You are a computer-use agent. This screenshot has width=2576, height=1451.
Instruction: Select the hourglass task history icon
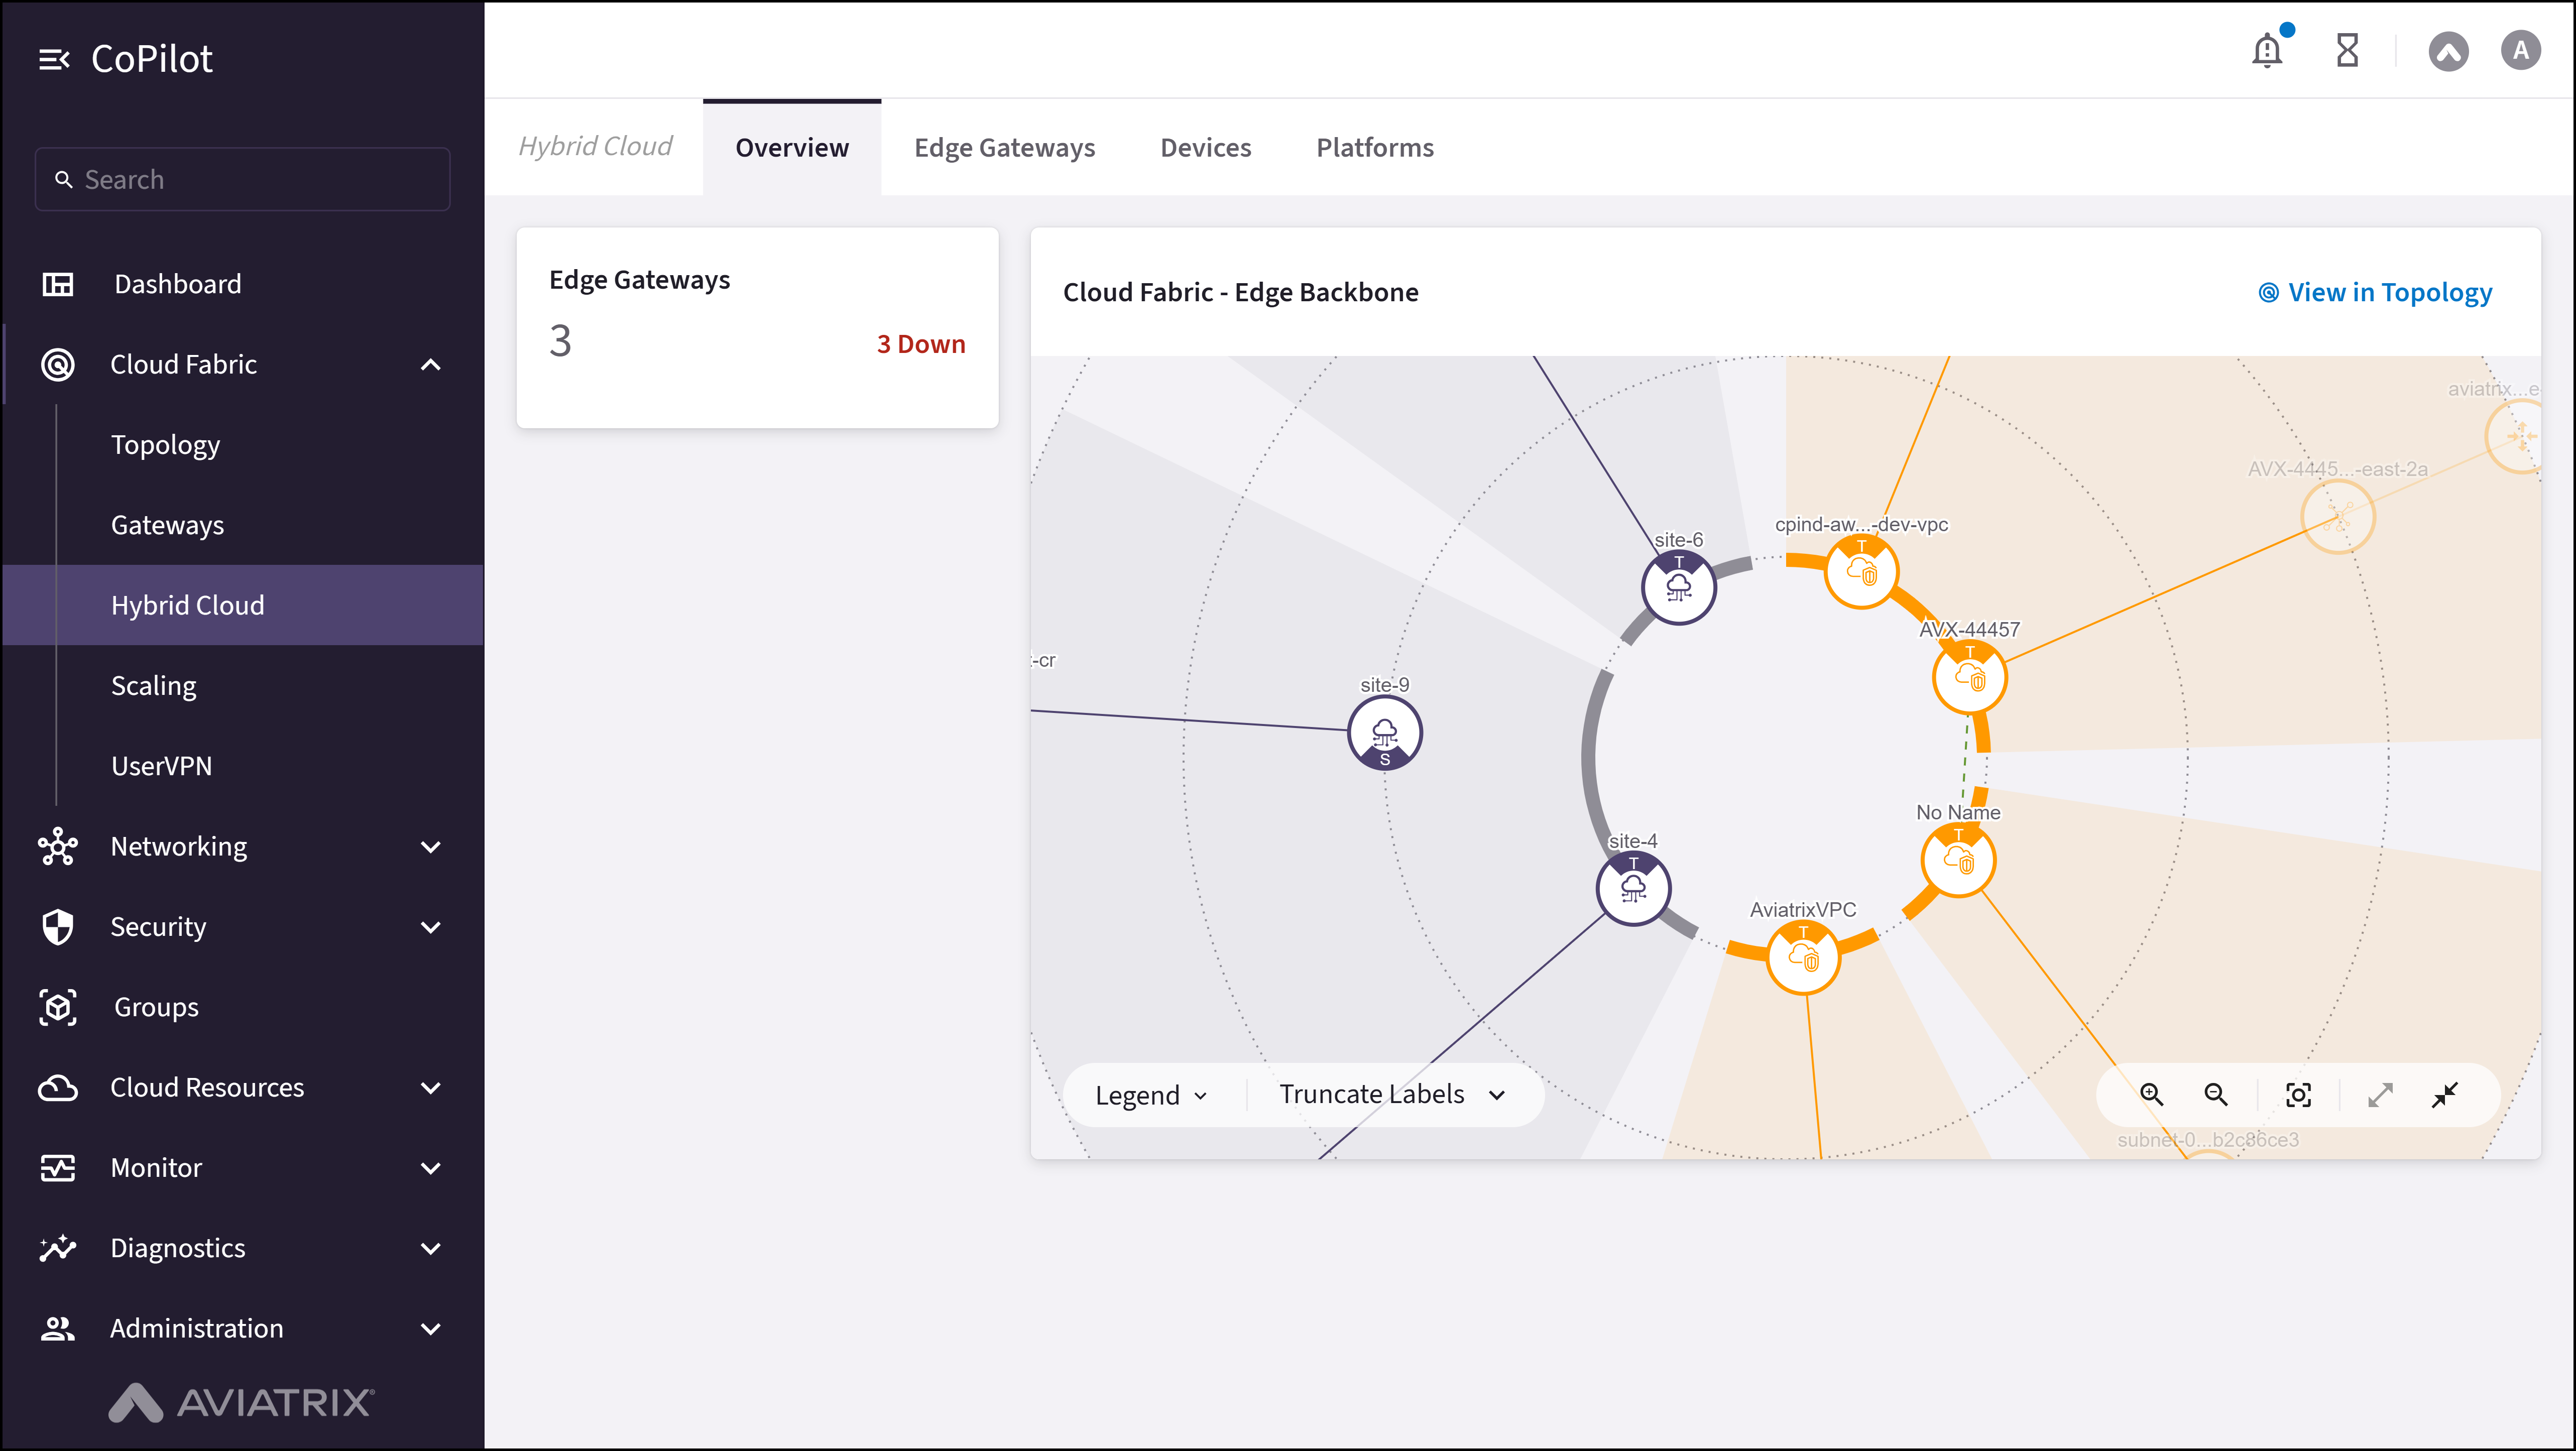click(2347, 50)
